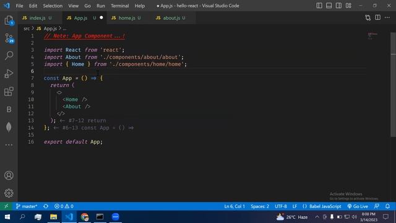The image size is (396, 223).
Task: Open the Bootstrap 'B' extension view
Action: (9, 109)
